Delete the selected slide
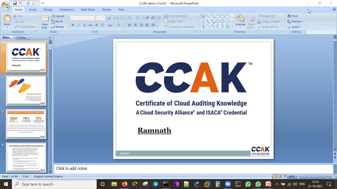Screen dimensions: 337x189 point(58,27)
